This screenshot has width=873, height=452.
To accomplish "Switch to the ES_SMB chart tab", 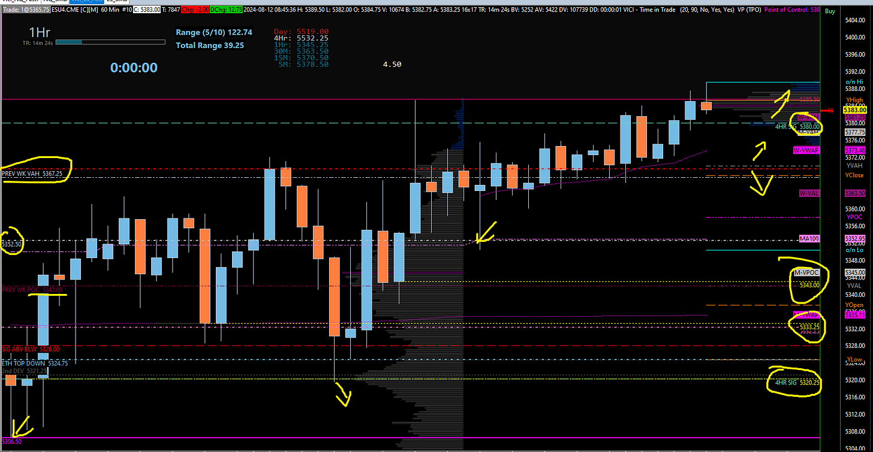I will tap(117, 2).
